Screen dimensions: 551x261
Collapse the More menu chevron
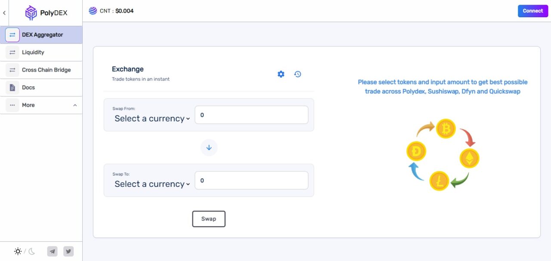point(75,105)
